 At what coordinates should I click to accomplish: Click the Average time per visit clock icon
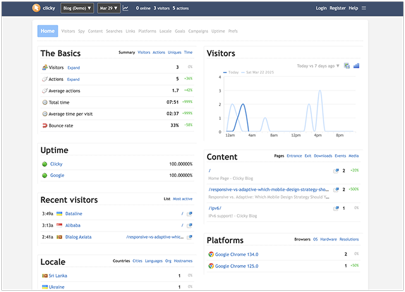click(x=44, y=114)
